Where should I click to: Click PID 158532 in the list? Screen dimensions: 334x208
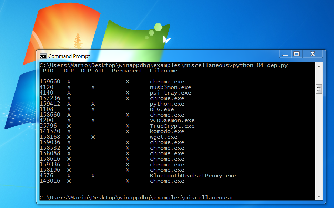tap(50, 148)
